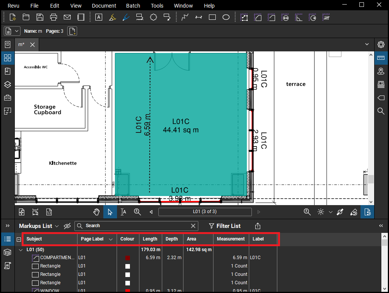Open the File menu
Viewport: 389px width, 293px height.
[35, 5]
